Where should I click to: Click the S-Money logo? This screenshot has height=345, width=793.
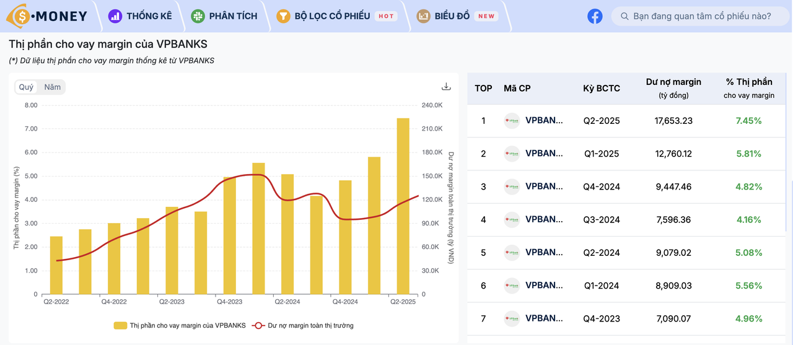click(x=47, y=16)
